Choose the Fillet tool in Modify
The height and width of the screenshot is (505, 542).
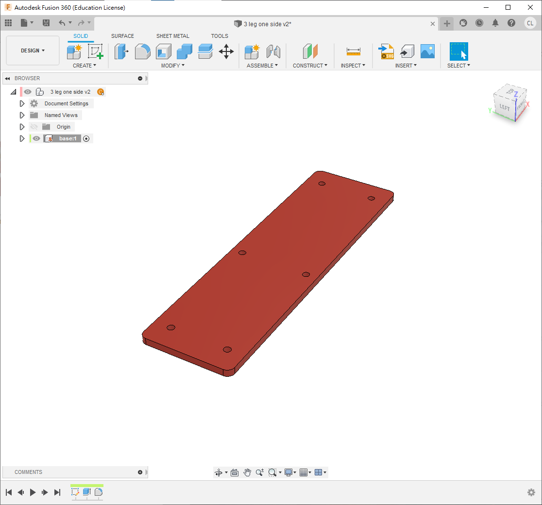(142, 51)
